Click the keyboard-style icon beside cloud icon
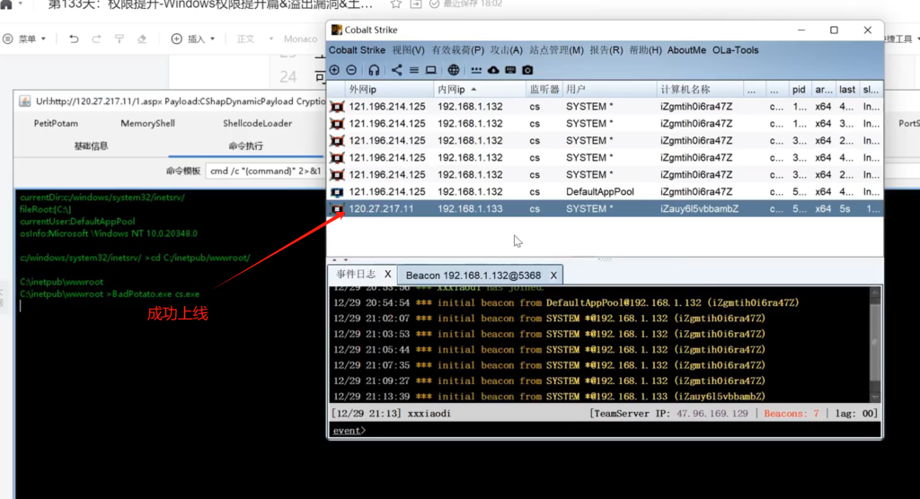Screen dimensions: 920x499 510,70
